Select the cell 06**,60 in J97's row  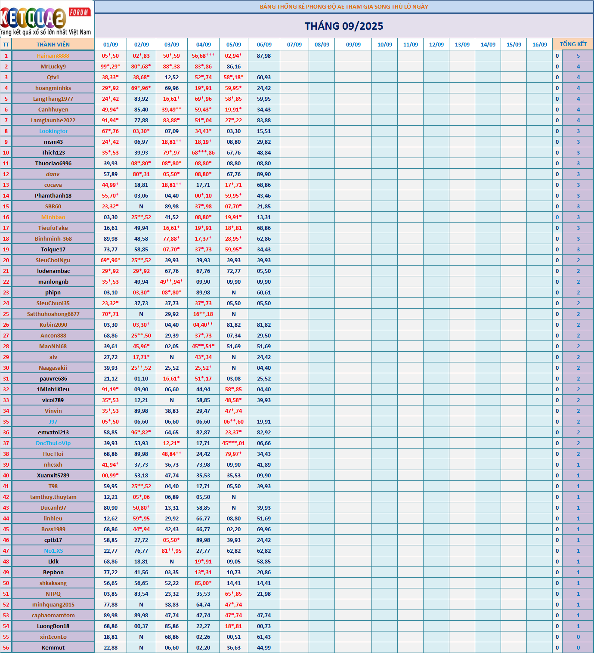[234, 421]
